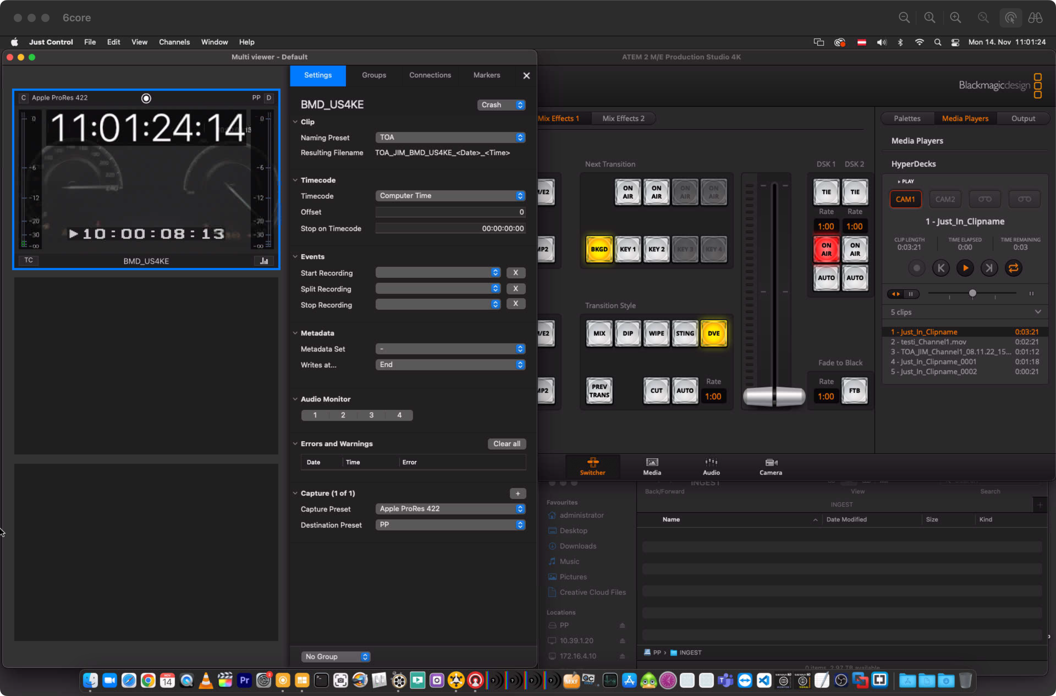Open the Timecode Computer Time dropdown
Viewport: 1056px width, 696px height.
coord(450,196)
